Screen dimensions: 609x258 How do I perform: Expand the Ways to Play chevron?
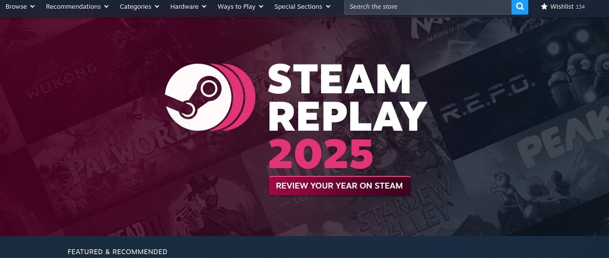261,7
